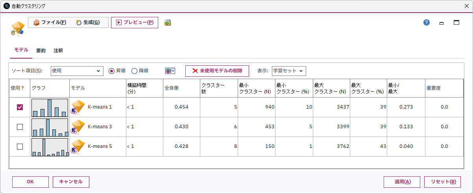Click 未使用モデルの削除 button
Screen dimensions: 473x194
click(x=217, y=71)
